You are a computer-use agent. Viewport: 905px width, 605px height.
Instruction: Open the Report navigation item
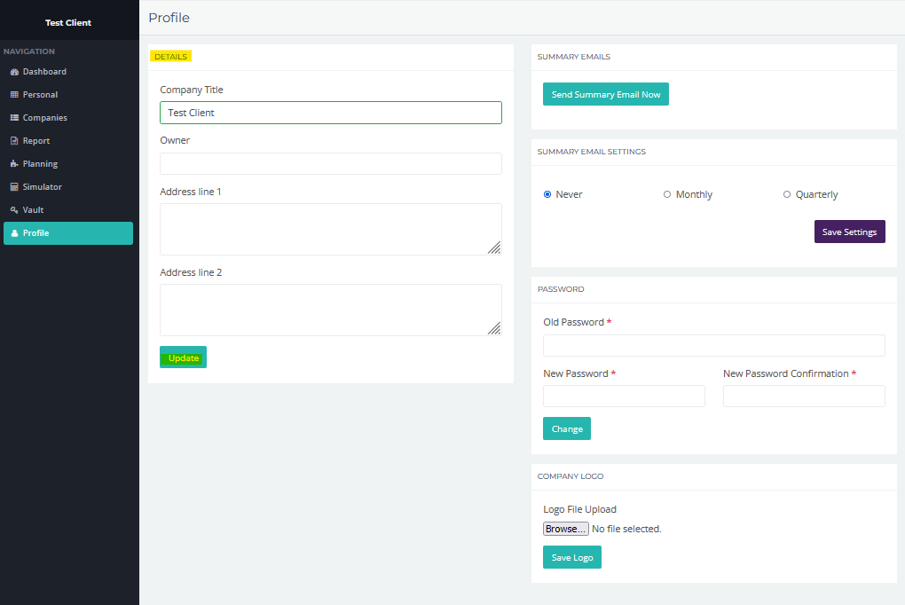(68, 141)
